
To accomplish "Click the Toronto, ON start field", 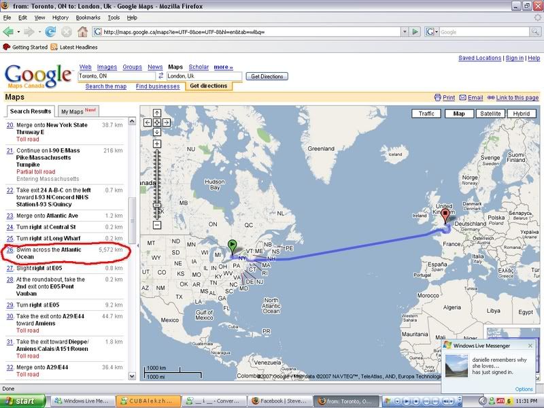I will (117, 76).
